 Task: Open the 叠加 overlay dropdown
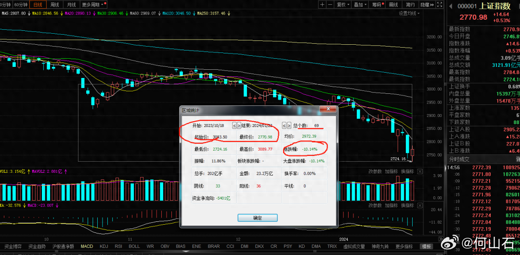[360, 5]
